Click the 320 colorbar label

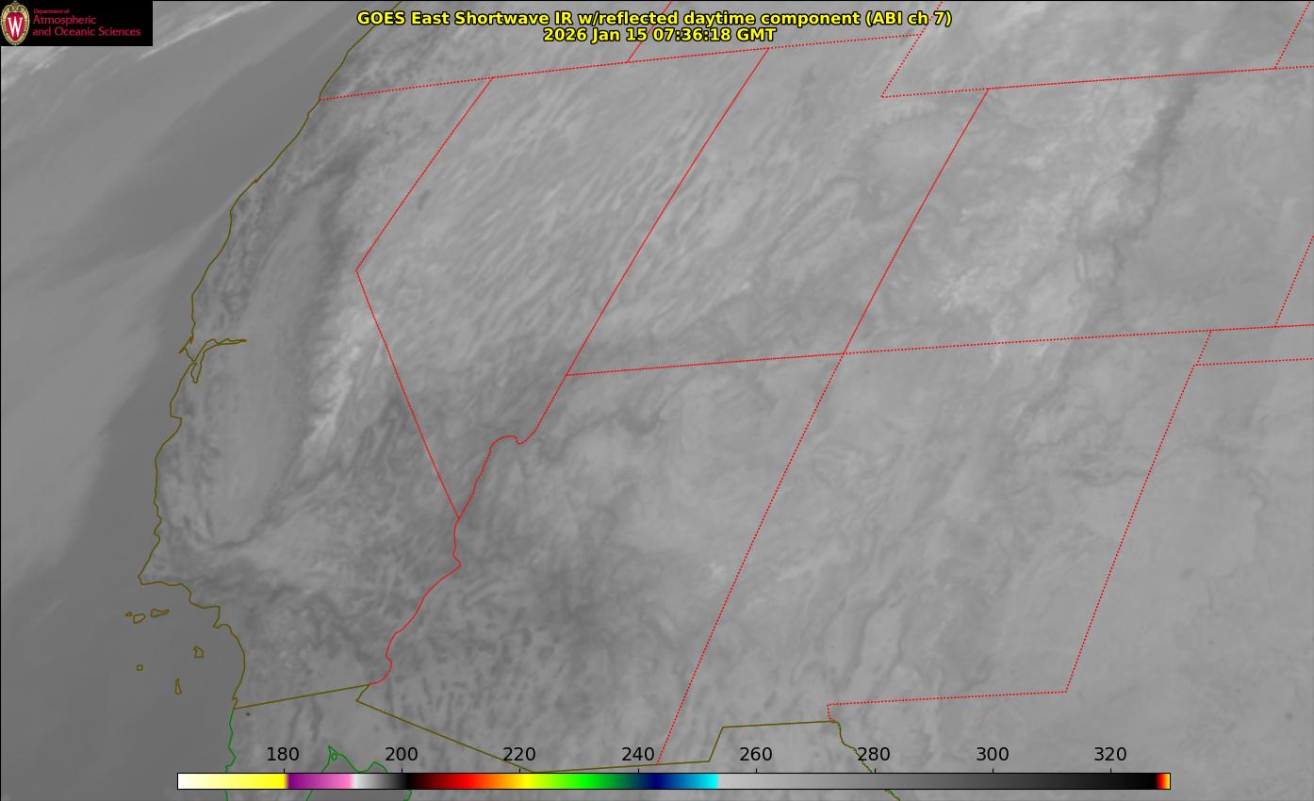coord(1110,754)
